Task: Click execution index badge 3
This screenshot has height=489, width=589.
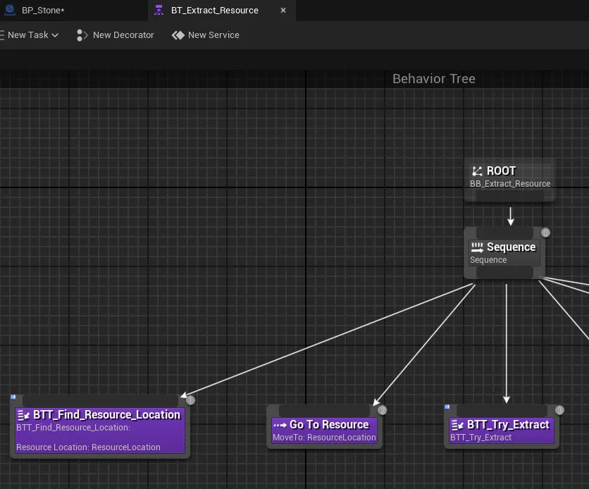Action: (559, 411)
